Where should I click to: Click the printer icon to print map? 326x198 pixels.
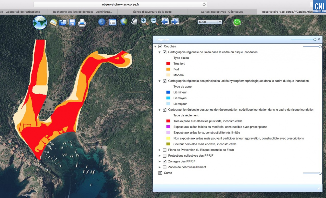click(x=82, y=23)
